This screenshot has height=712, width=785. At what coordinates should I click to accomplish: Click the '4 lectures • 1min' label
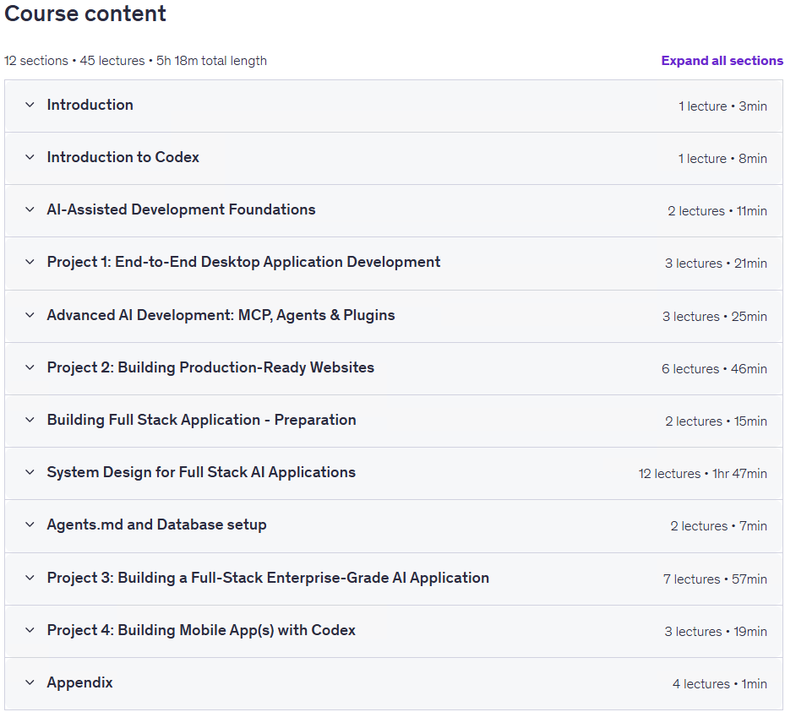pos(719,684)
